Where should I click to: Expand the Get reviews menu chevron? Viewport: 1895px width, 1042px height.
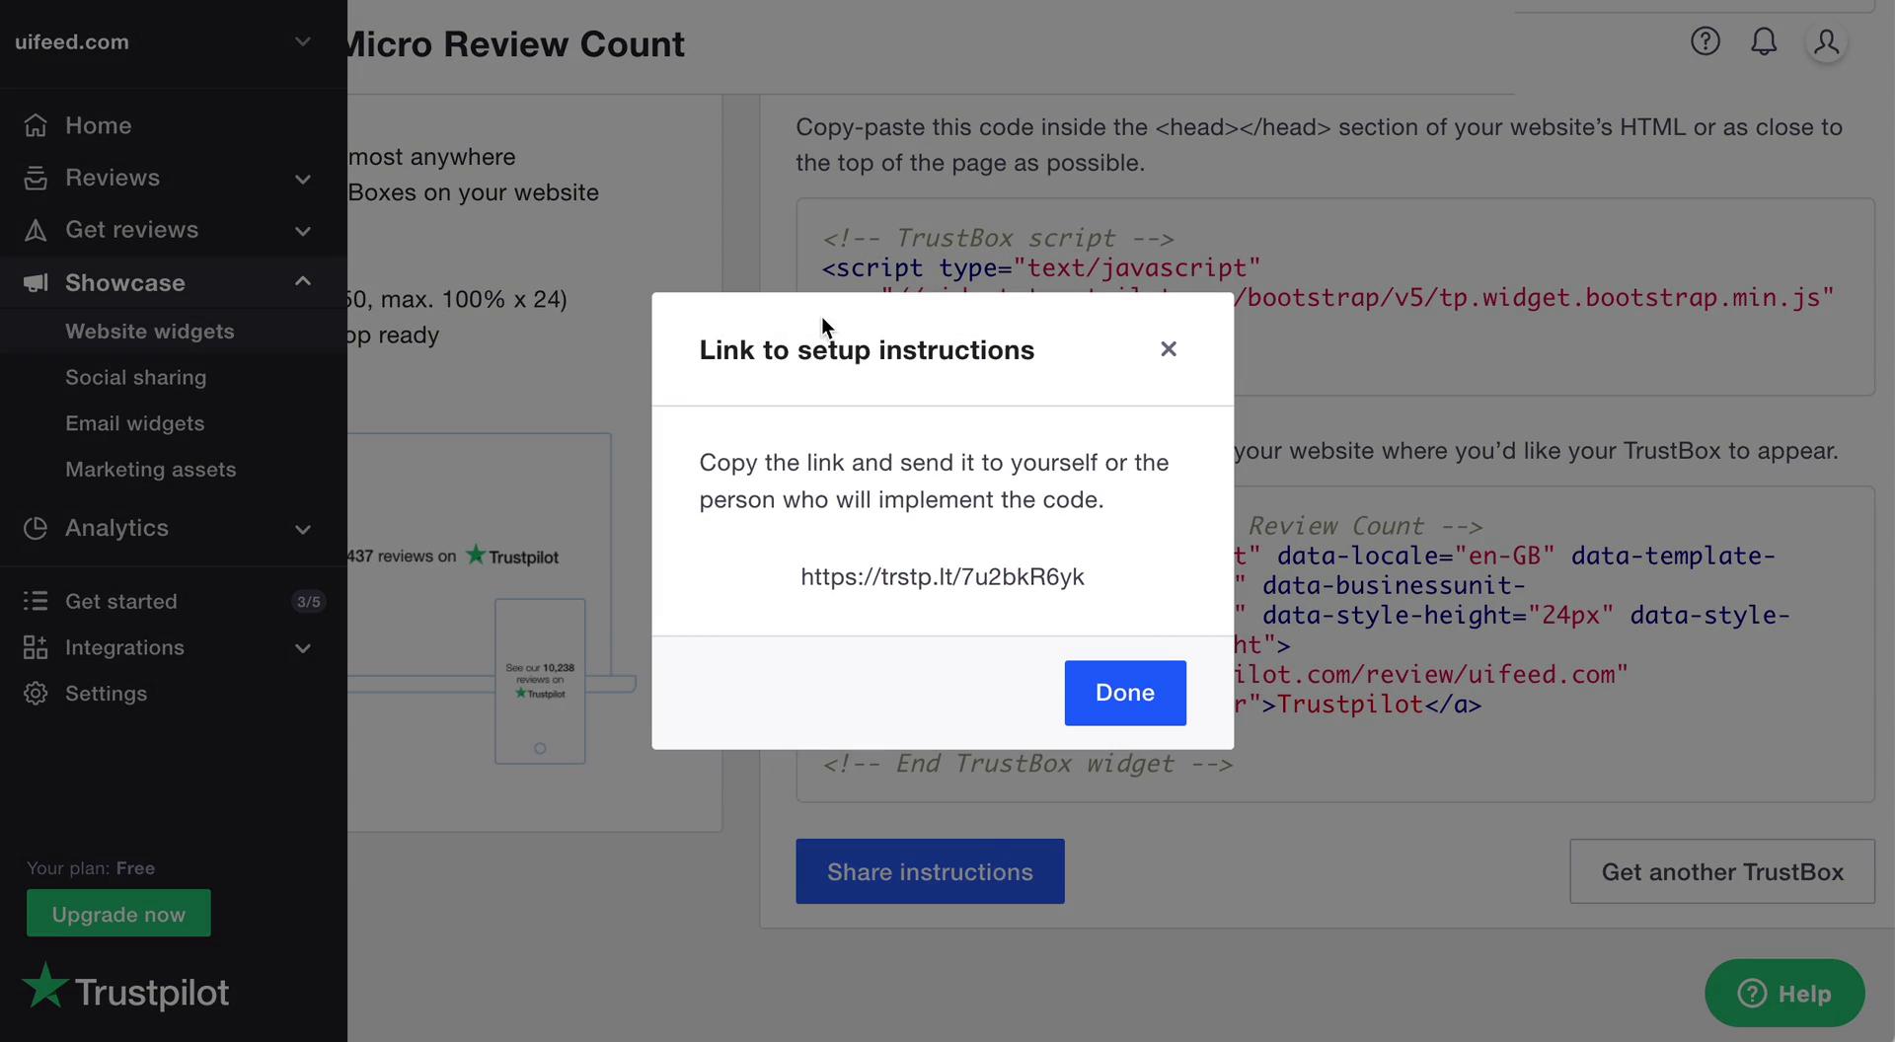[303, 231]
